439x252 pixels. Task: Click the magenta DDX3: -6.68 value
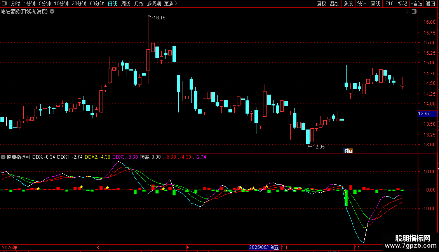(x=125, y=157)
